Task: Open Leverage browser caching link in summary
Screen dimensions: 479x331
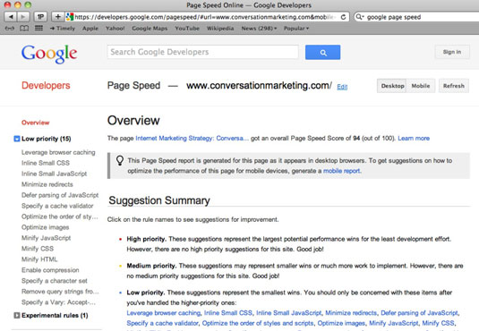Action: (164, 313)
